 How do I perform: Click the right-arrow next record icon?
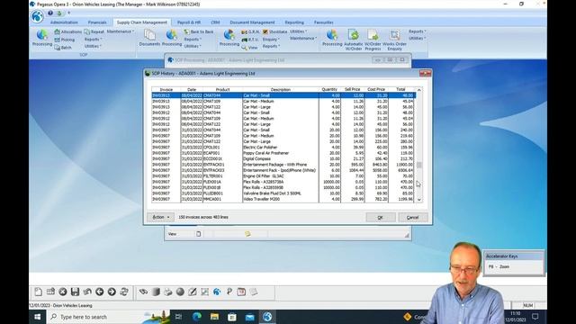[x=112, y=292]
